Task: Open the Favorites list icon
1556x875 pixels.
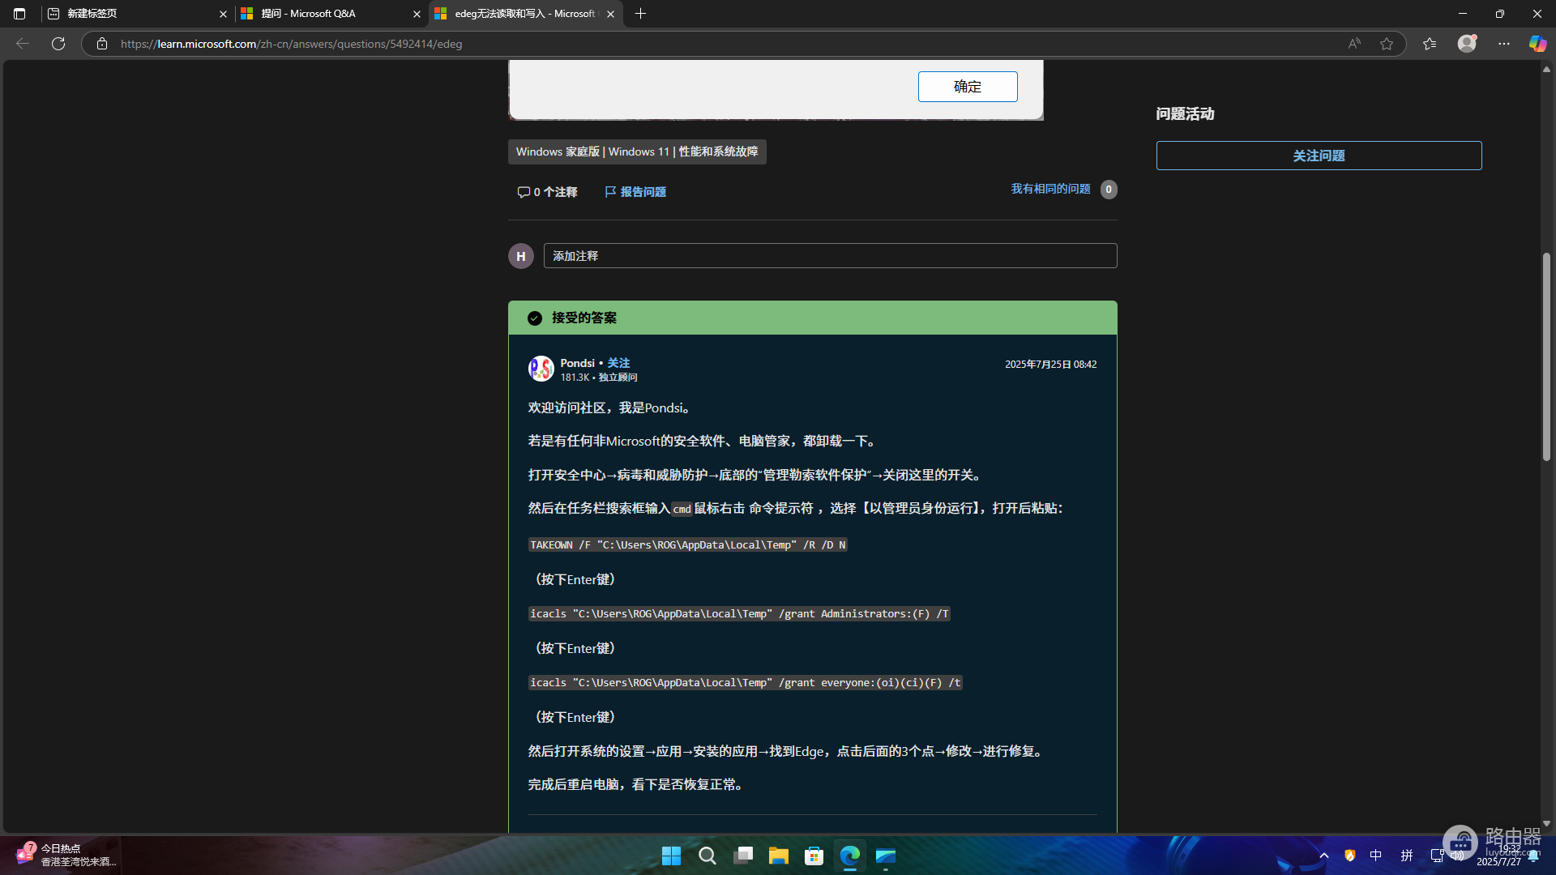Action: click(1430, 44)
